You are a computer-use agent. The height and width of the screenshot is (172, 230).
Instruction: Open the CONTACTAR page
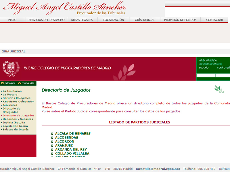(214, 20)
